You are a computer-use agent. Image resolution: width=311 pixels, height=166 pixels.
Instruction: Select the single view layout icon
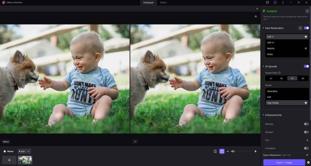[x=215, y=151]
